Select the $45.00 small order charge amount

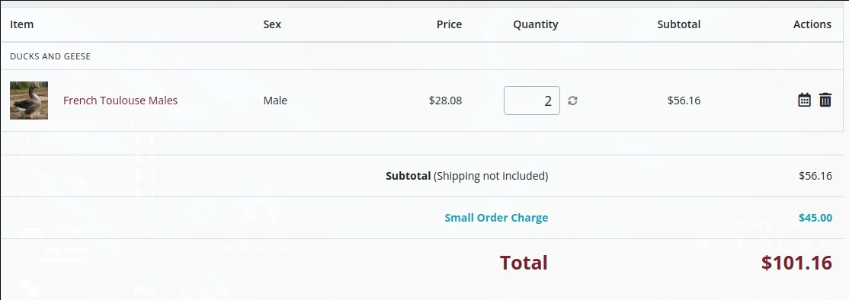815,218
